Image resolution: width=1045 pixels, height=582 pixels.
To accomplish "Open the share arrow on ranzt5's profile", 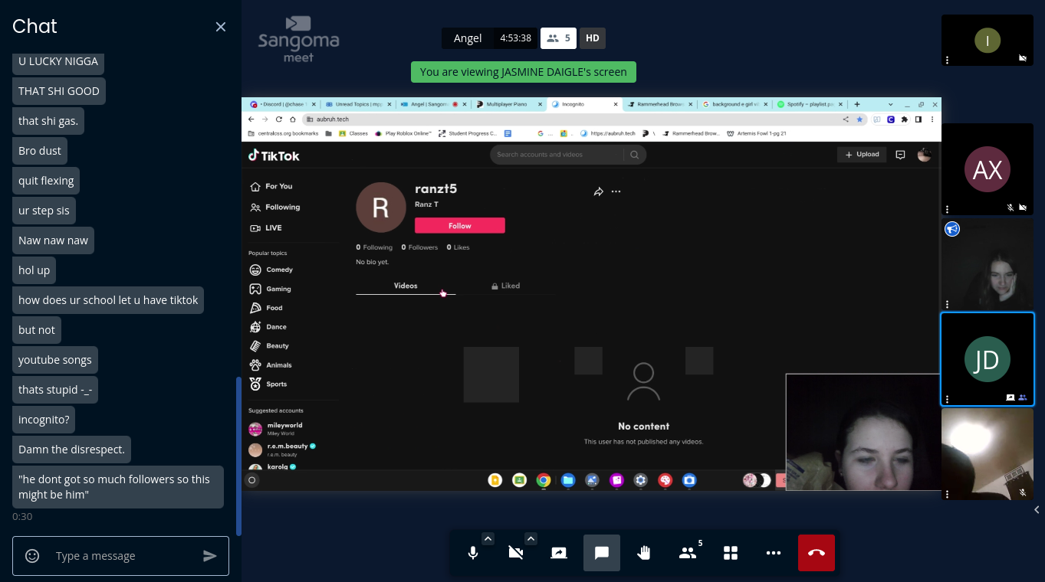I will tap(599, 191).
